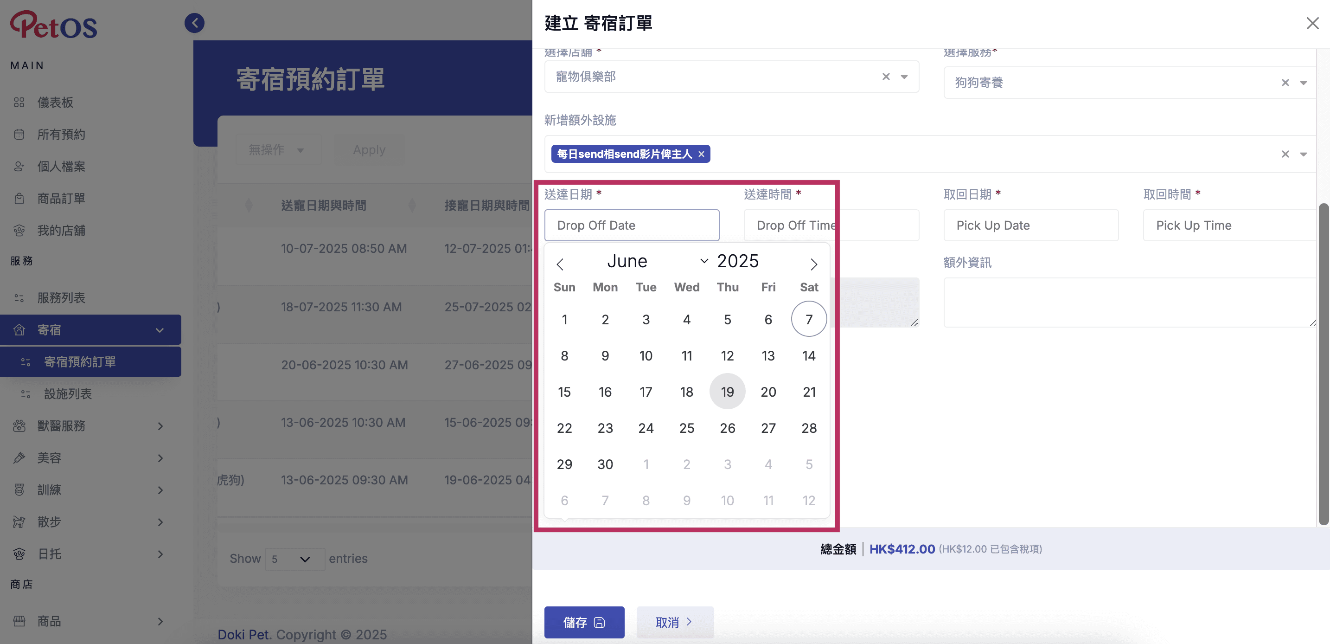The image size is (1330, 644).
Task: Click the 儲存 save button
Action: [x=584, y=622]
